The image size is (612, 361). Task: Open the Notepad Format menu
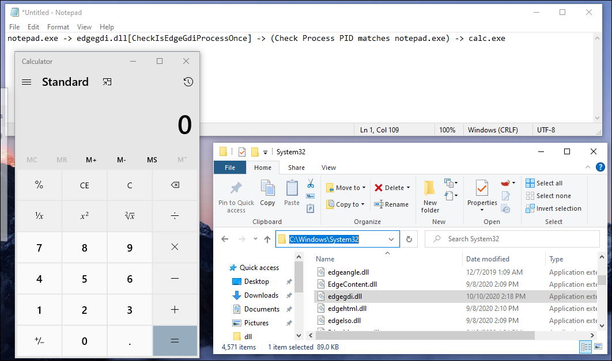58,27
